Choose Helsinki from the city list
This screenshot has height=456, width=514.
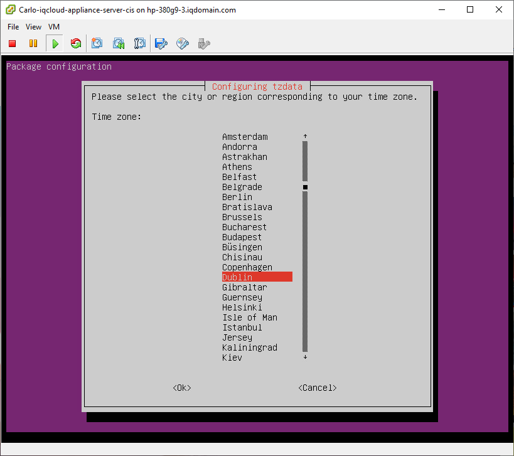click(242, 307)
